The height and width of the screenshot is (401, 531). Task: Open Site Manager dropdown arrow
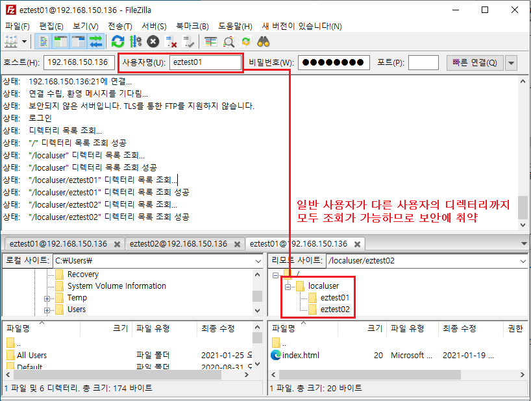[x=25, y=42]
